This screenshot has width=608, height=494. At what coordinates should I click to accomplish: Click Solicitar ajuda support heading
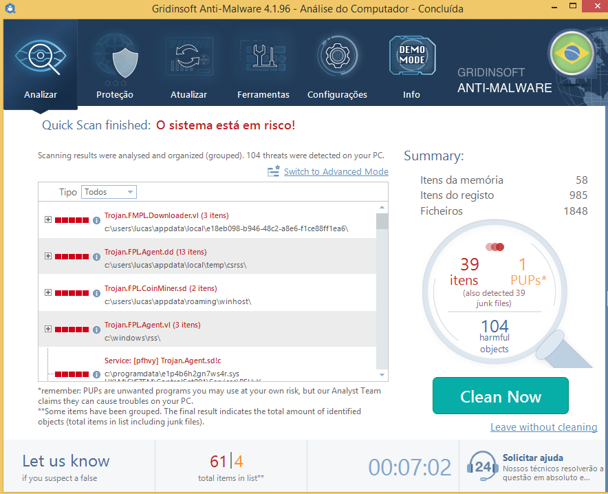click(x=533, y=458)
